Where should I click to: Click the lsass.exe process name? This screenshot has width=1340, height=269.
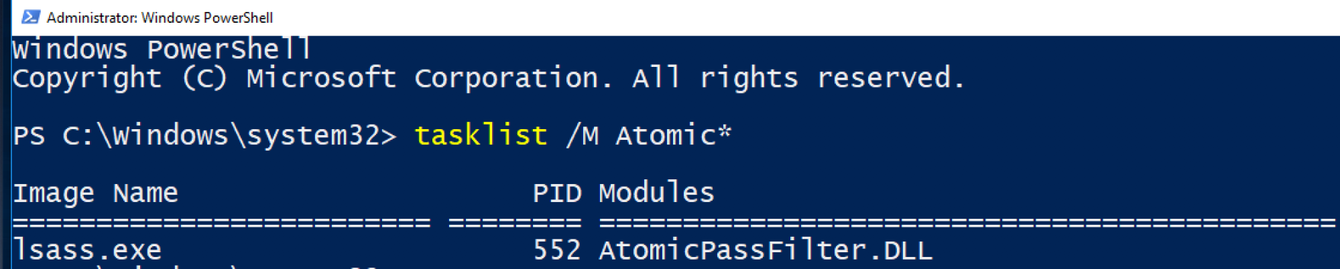click(87, 250)
